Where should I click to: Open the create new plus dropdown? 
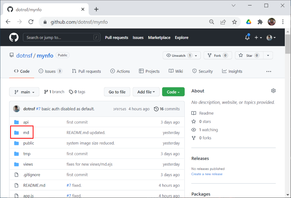pos(258,37)
